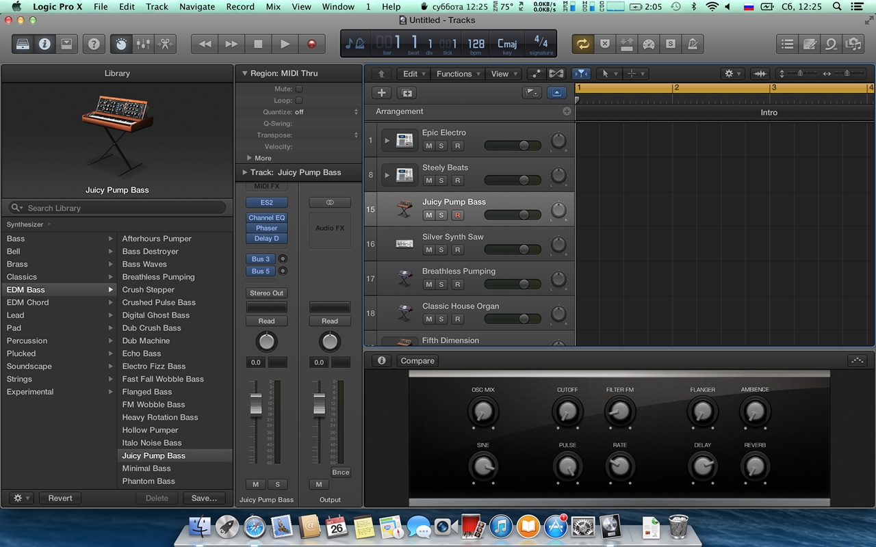
Task: Toggle Catch Playhead button
Action: click(581, 74)
